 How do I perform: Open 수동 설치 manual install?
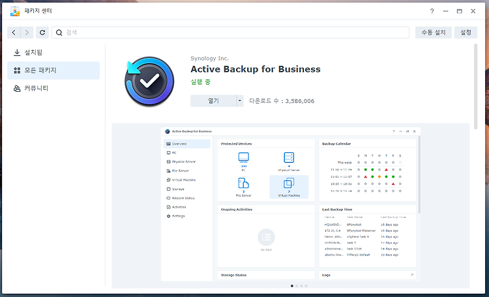coord(433,33)
